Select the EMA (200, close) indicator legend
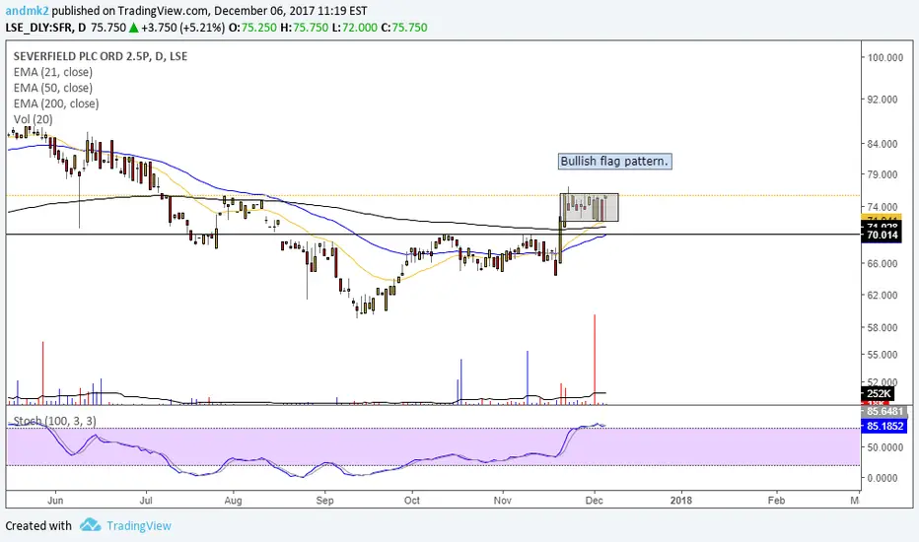 tap(56, 103)
